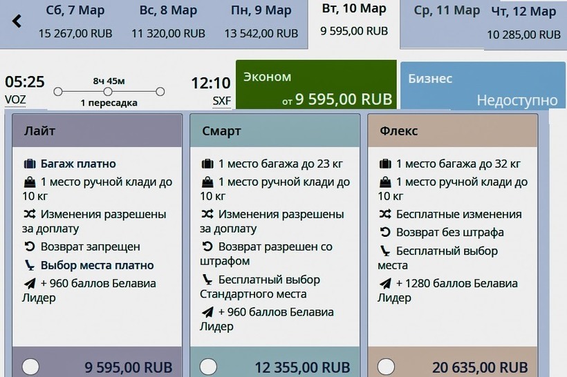Switch to the Чт, 12 Мар date tab
Image resolution: width=567 pixels, height=377 pixels.
523,23
